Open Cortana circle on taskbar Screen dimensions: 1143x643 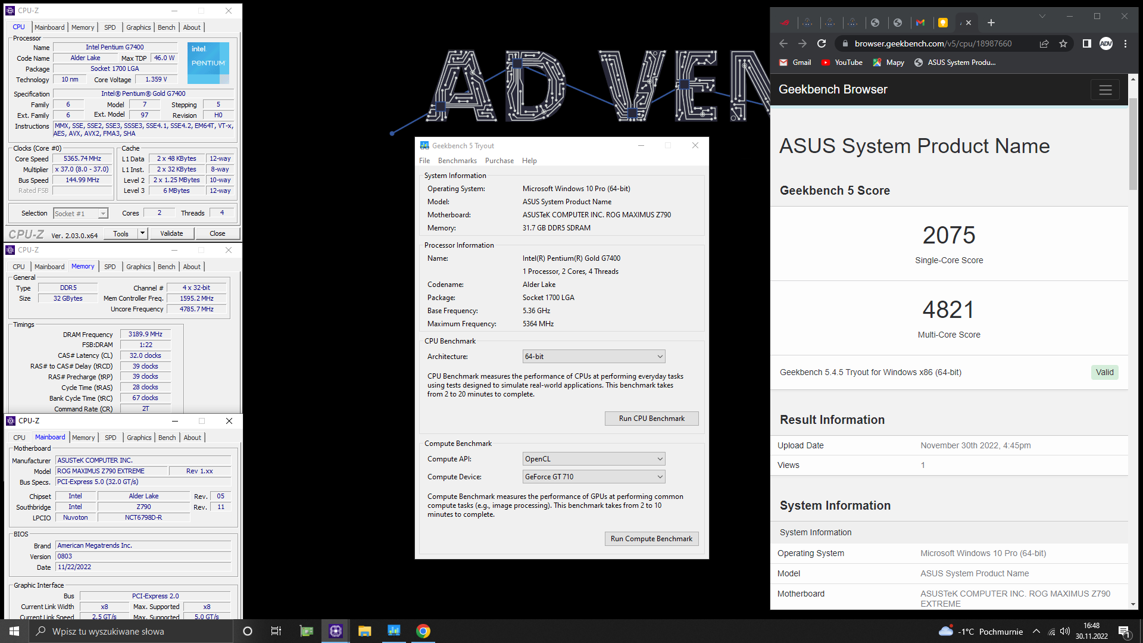[248, 631]
